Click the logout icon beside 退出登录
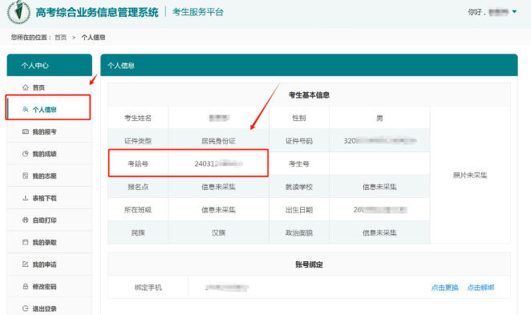531x315 pixels. click(x=26, y=309)
